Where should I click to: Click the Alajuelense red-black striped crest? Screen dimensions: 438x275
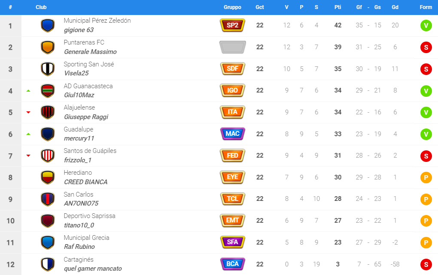[x=48, y=112]
